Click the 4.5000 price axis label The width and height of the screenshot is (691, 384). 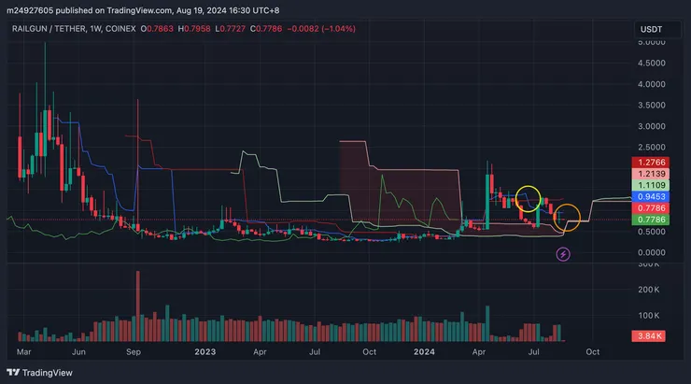(x=652, y=63)
